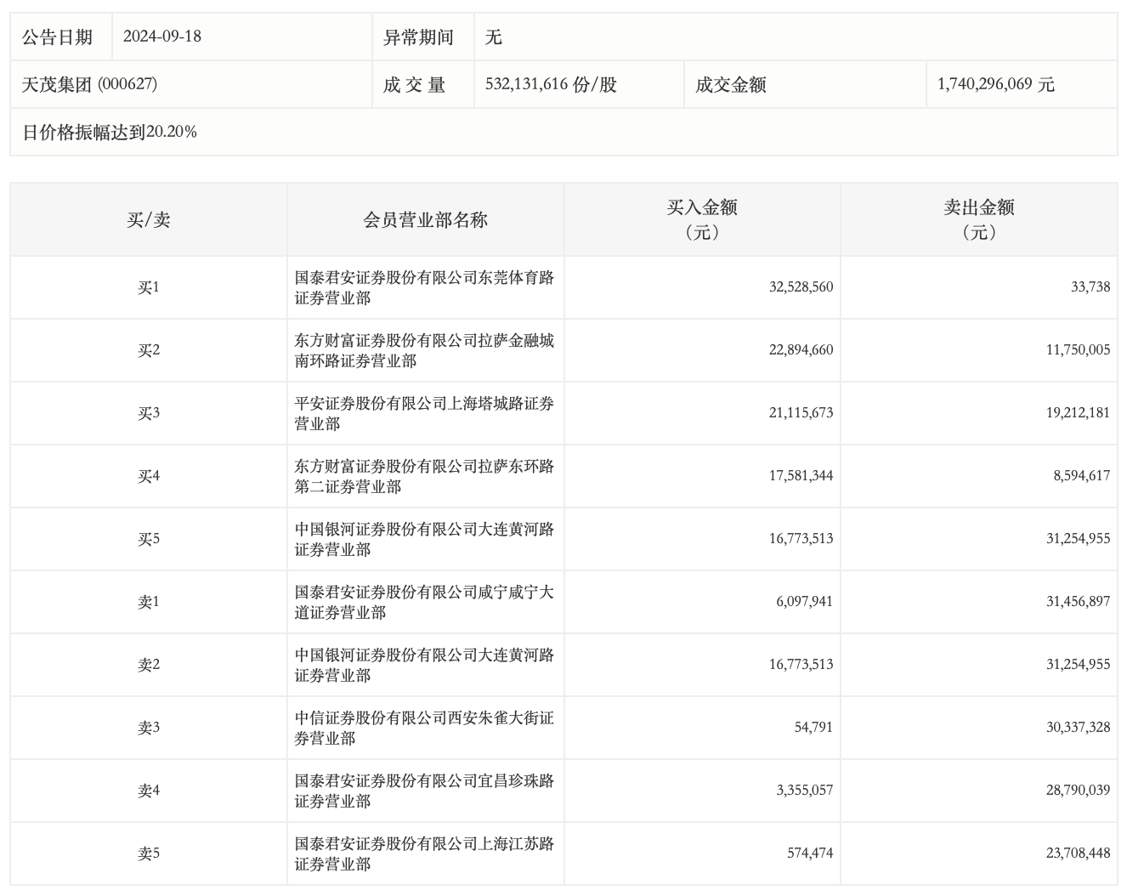1127x896 pixels.
Task: Select 中信证券 西安朱雀大街 branch name
Action: [424, 728]
